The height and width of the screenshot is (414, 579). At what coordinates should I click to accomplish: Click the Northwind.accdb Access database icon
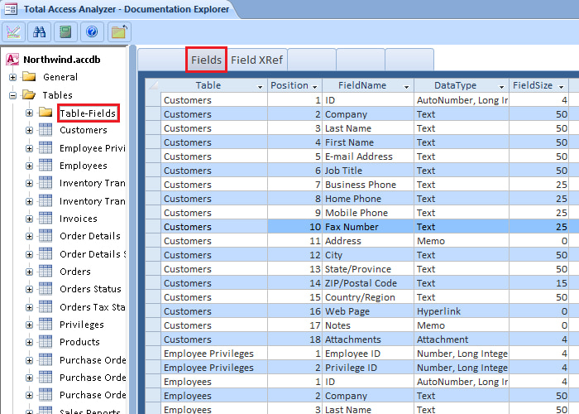pyautogui.click(x=12, y=59)
